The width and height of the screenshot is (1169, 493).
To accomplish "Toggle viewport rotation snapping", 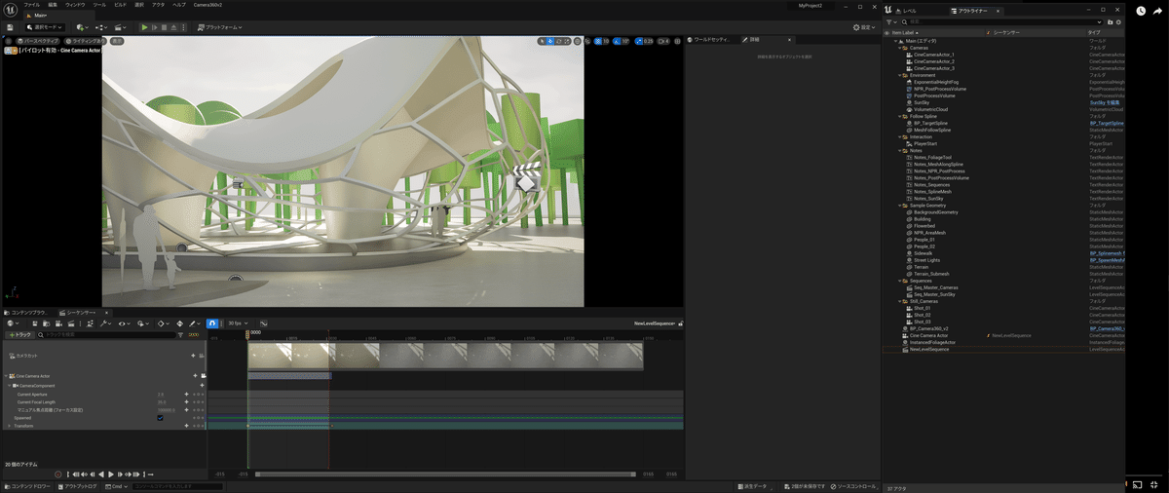I will pos(617,41).
